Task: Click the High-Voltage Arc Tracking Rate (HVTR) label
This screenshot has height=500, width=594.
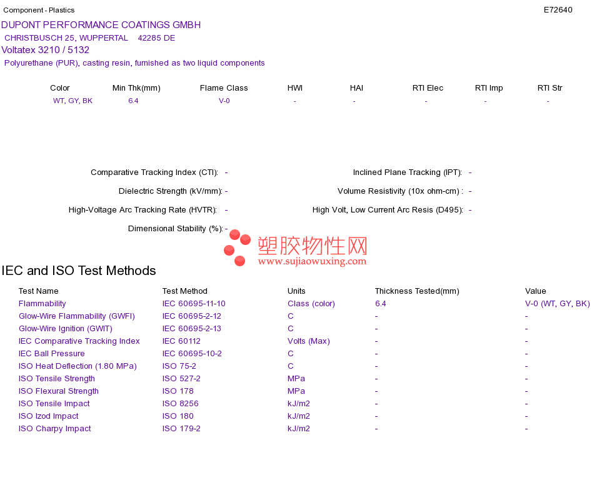Action: 143,210
